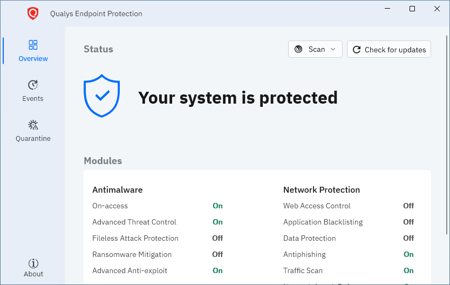
Task: Click the Off status for Fileless Attack Protection
Action: point(217,238)
